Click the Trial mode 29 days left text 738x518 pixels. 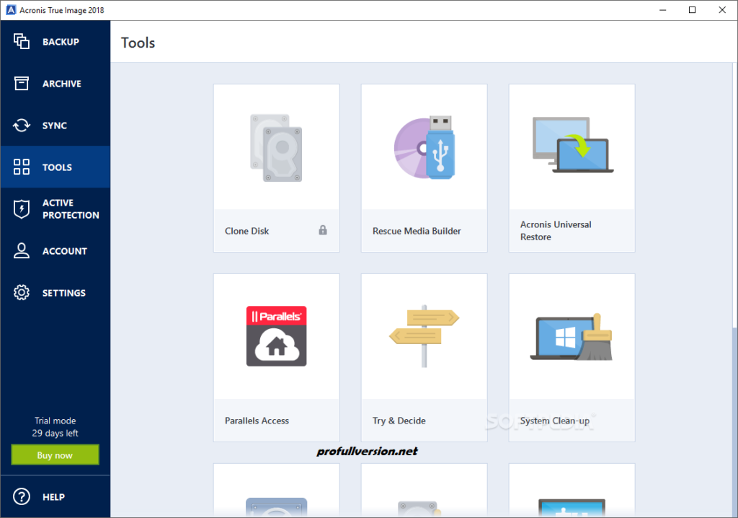[55, 426]
